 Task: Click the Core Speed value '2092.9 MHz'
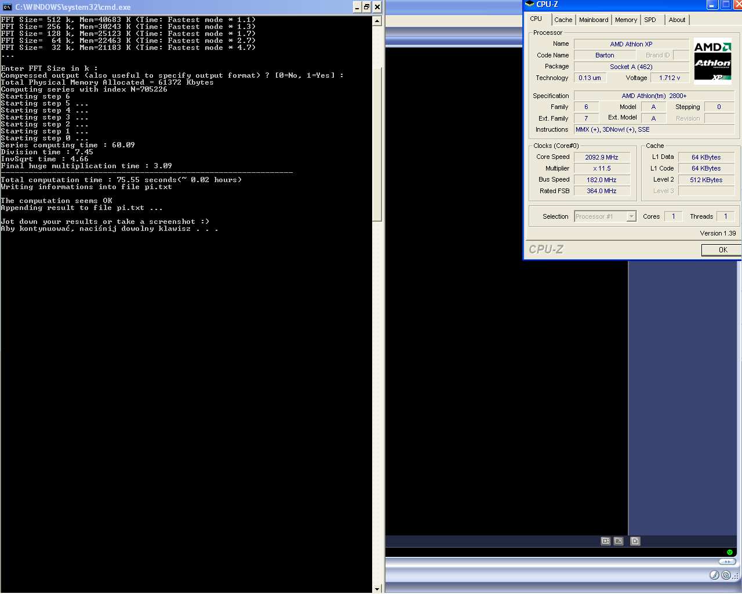[602, 157]
